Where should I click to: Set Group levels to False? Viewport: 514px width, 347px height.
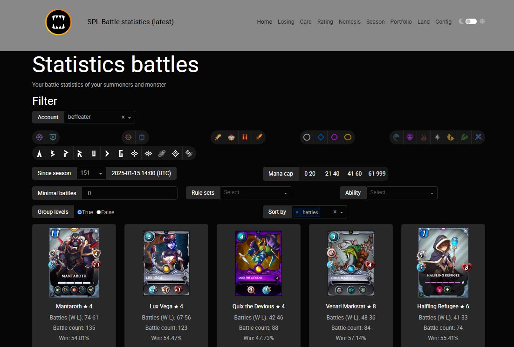pos(99,212)
